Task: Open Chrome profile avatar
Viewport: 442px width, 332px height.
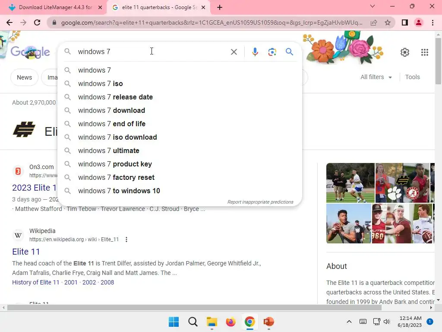Action: pos(419,22)
